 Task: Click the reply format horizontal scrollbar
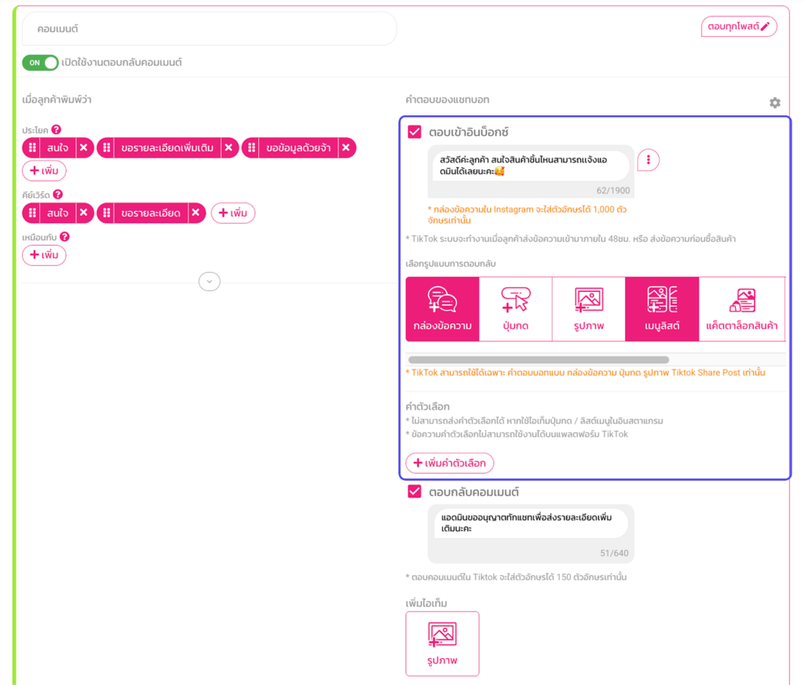click(539, 360)
